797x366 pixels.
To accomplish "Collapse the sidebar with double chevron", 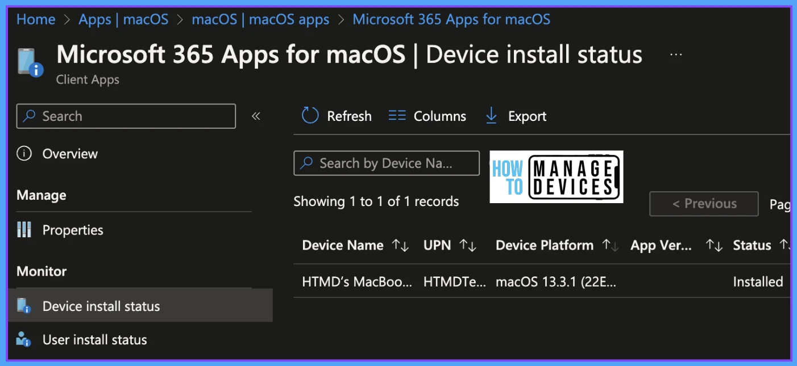I will click(256, 116).
